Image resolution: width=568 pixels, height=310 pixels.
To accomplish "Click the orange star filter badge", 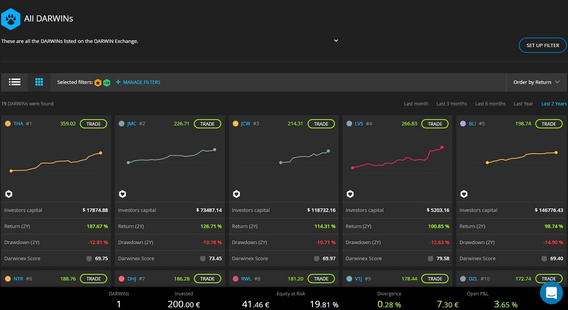I will tap(98, 82).
